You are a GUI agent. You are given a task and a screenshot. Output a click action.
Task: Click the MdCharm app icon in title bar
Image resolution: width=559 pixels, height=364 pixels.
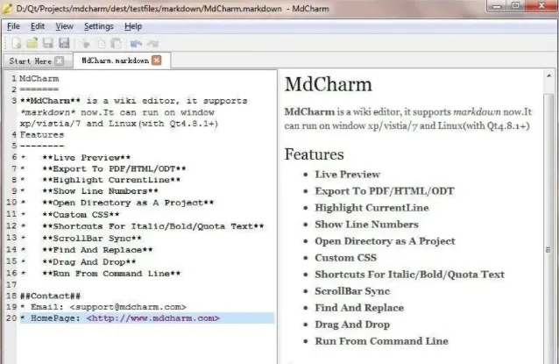click(7, 8)
